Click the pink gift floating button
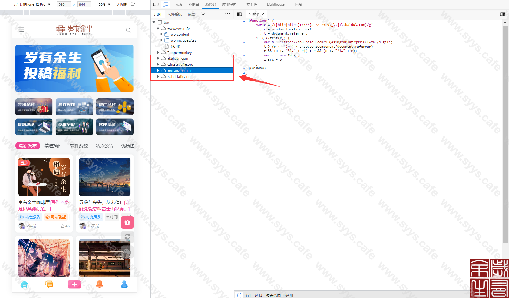The image size is (509, 298). (127, 222)
